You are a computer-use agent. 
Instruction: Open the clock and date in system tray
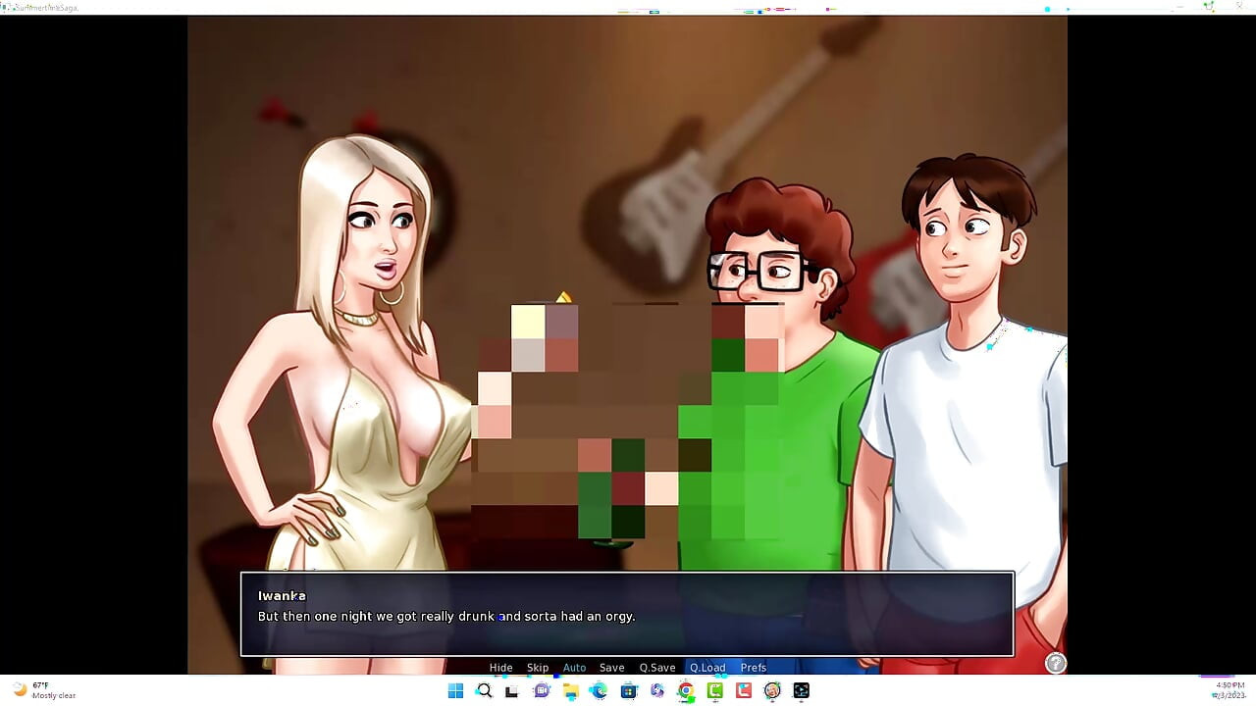[x=1230, y=690]
